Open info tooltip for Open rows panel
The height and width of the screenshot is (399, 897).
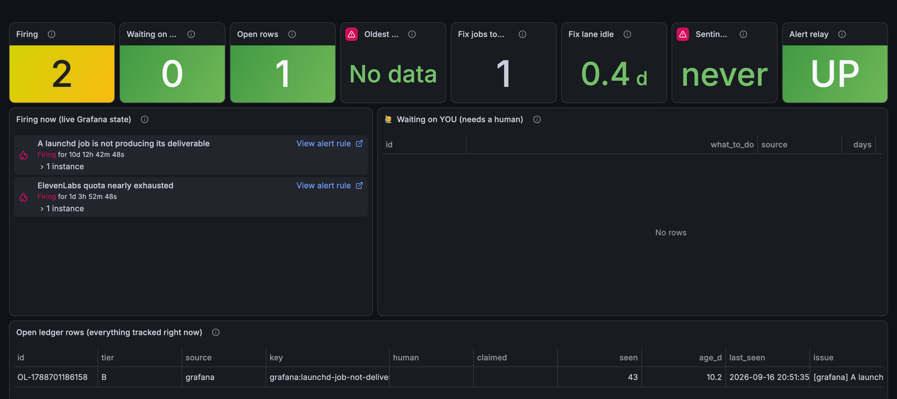click(292, 34)
